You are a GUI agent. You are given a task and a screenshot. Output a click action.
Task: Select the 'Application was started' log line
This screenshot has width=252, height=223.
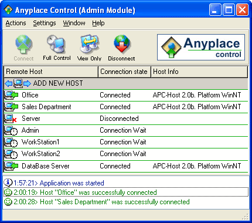tap(59, 183)
